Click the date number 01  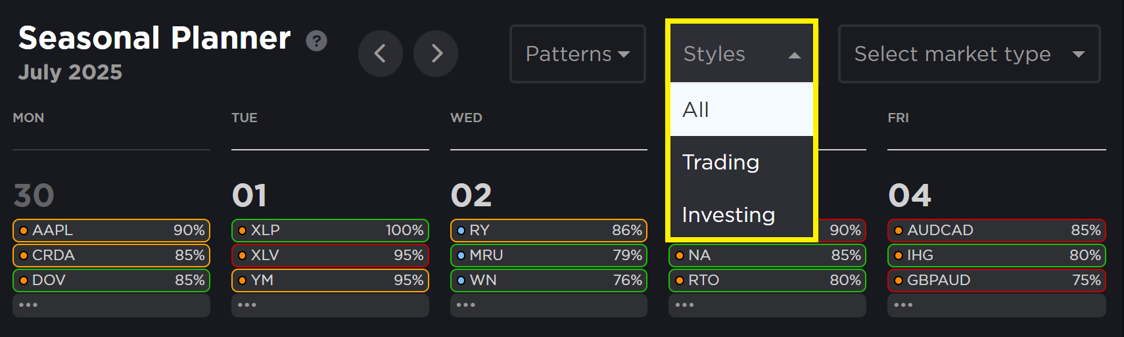pos(249,196)
